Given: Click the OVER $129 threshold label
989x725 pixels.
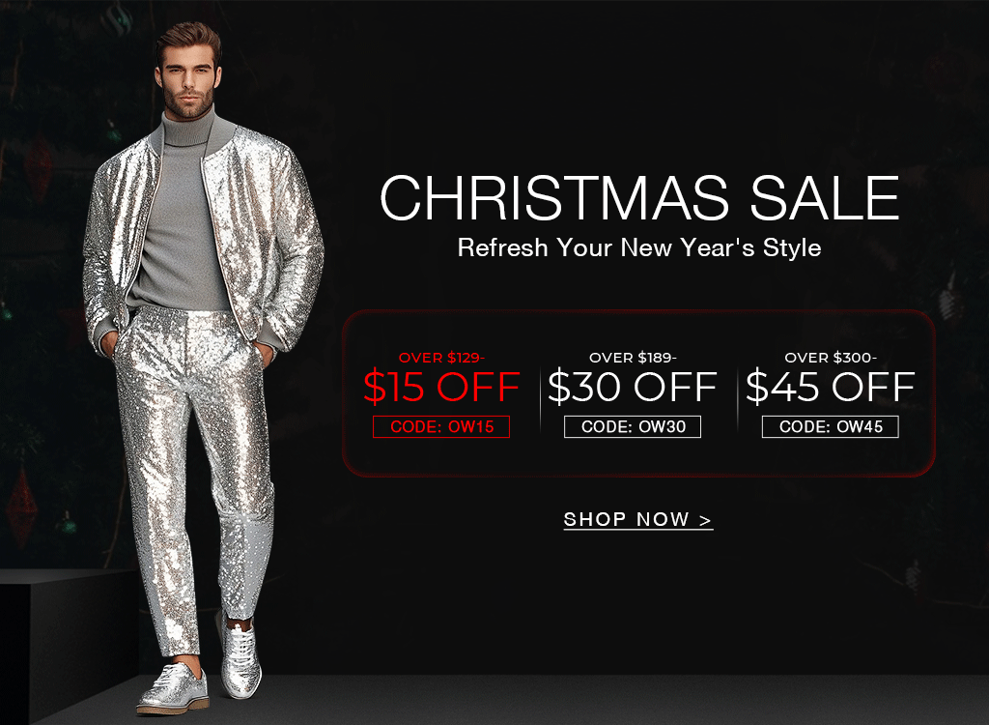Looking at the screenshot, I should (x=441, y=358).
